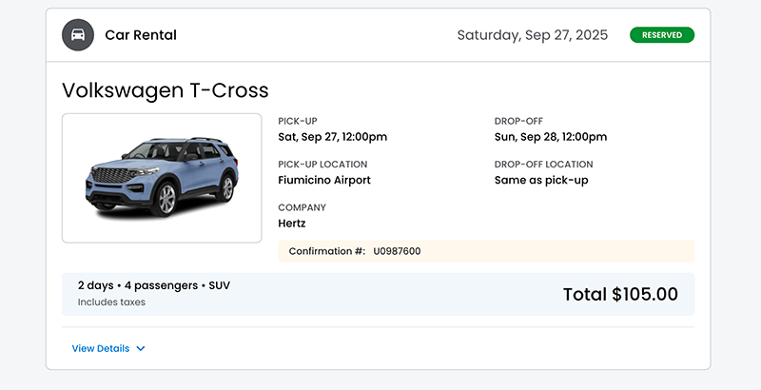The width and height of the screenshot is (761, 390).
Task: Select the Saturday, Sep 27, 2025 date
Action: click(532, 35)
